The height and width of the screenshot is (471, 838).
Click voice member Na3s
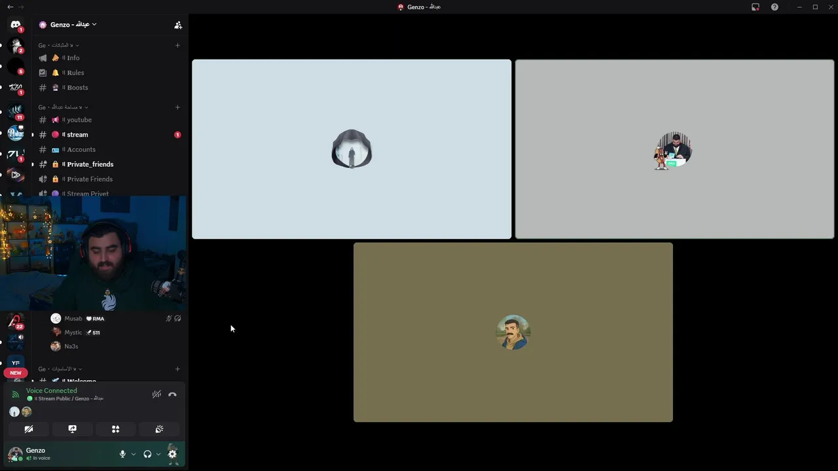[x=115, y=346]
